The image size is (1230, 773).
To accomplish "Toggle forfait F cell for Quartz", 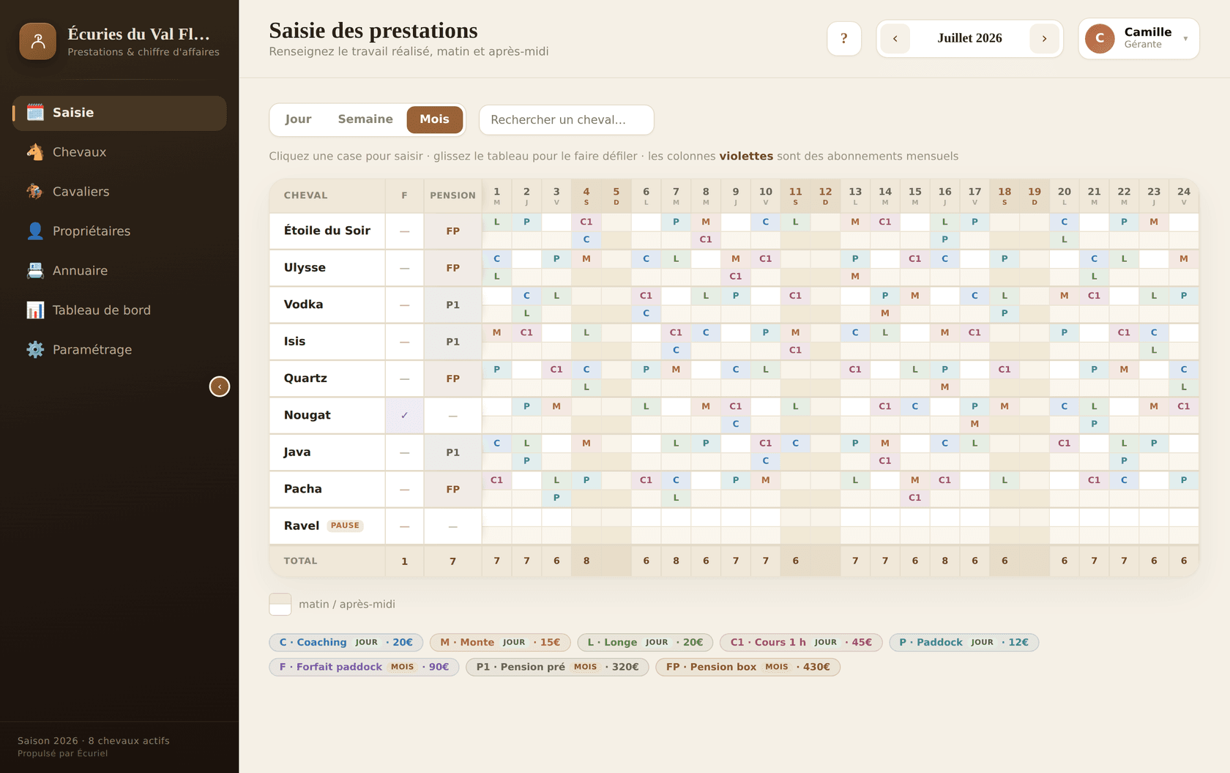I will pyautogui.click(x=404, y=378).
